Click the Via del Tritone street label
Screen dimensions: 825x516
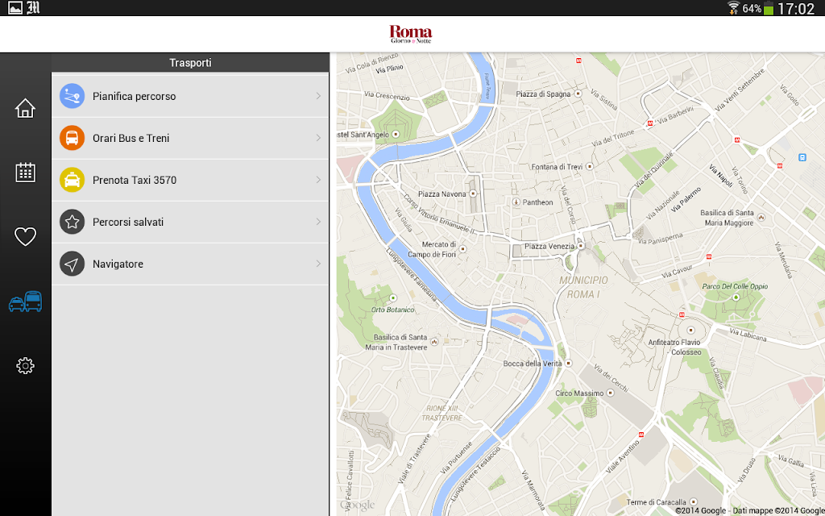[x=613, y=139]
